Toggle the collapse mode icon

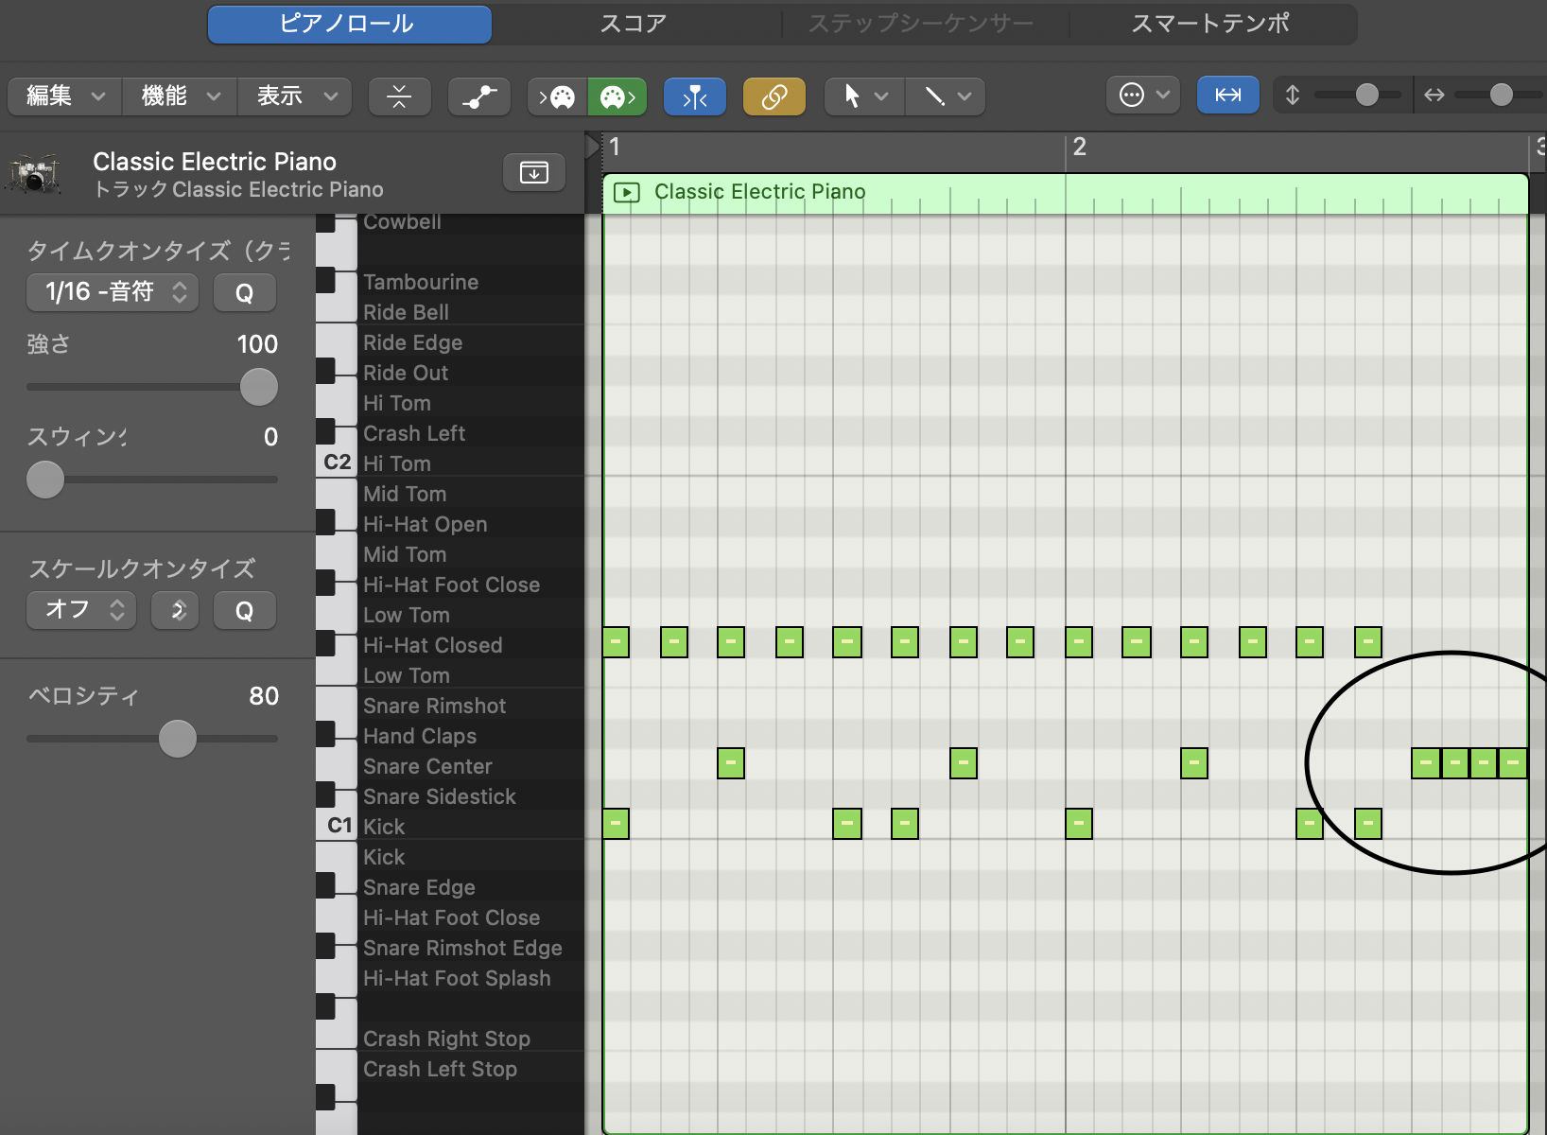coord(399,96)
